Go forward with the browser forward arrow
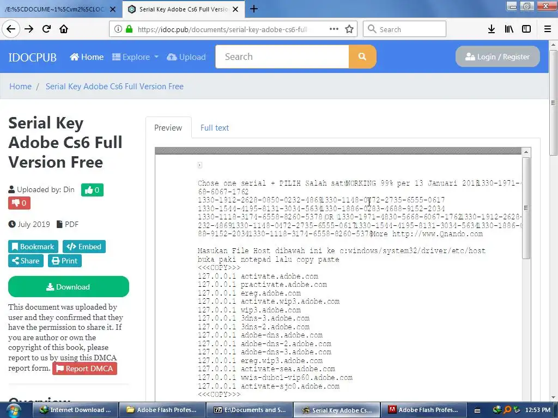Image resolution: width=558 pixels, height=418 pixels. [x=29, y=29]
